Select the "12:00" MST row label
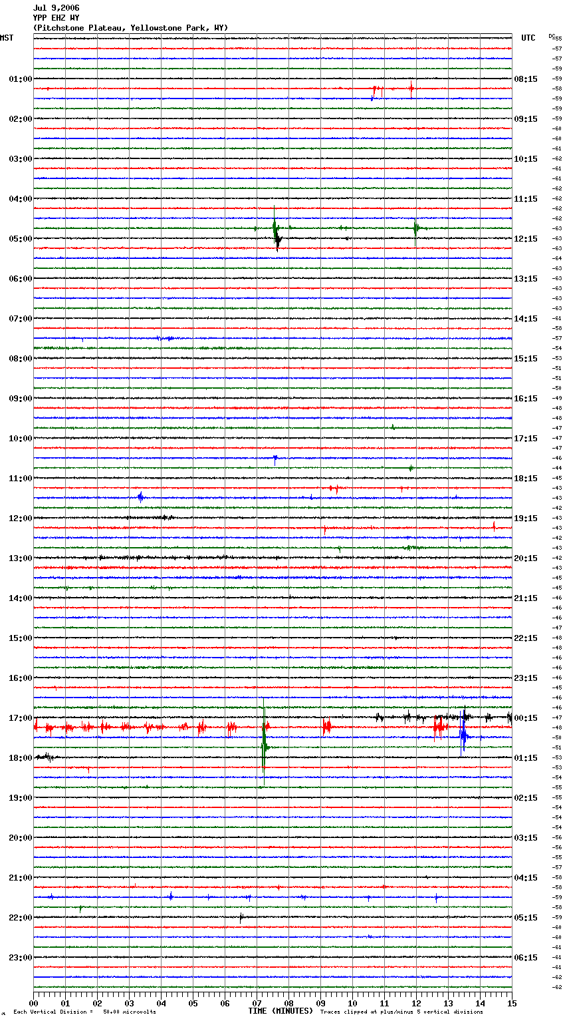This screenshot has width=565, height=1021. coord(21,518)
